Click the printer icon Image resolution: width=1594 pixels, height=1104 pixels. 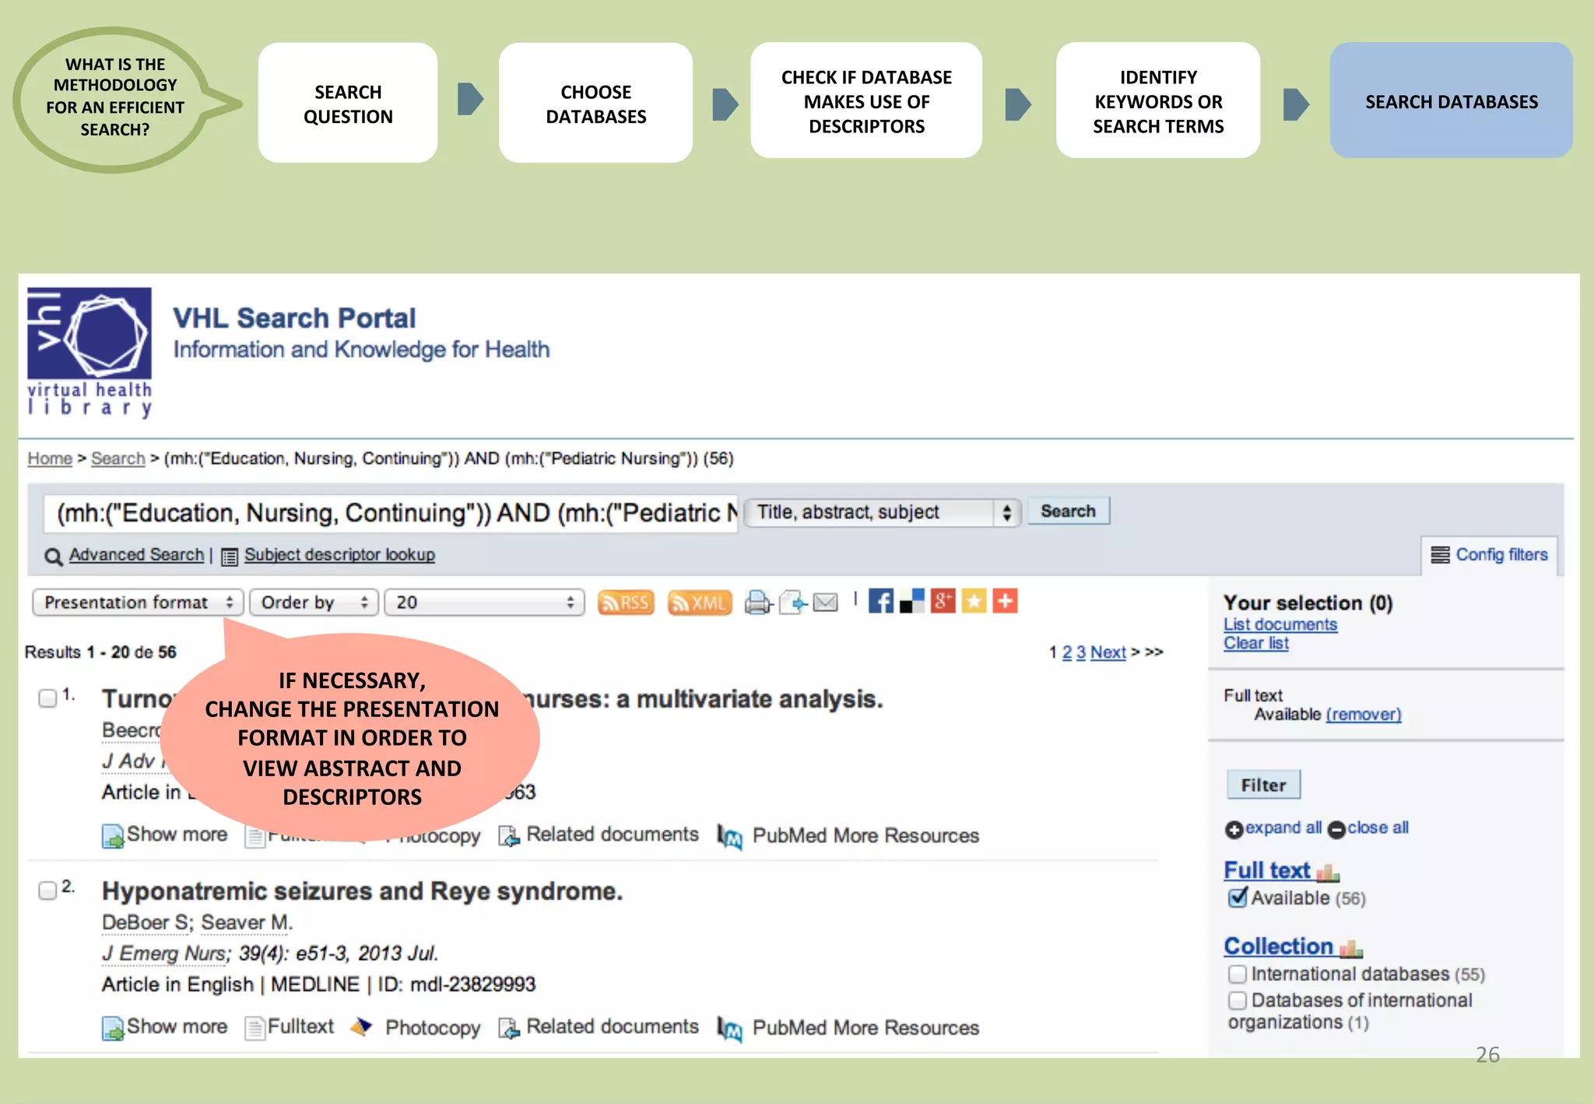tap(757, 602)
